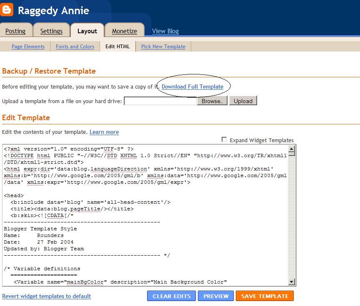Click the Edit Template heading

coord(26,118)
